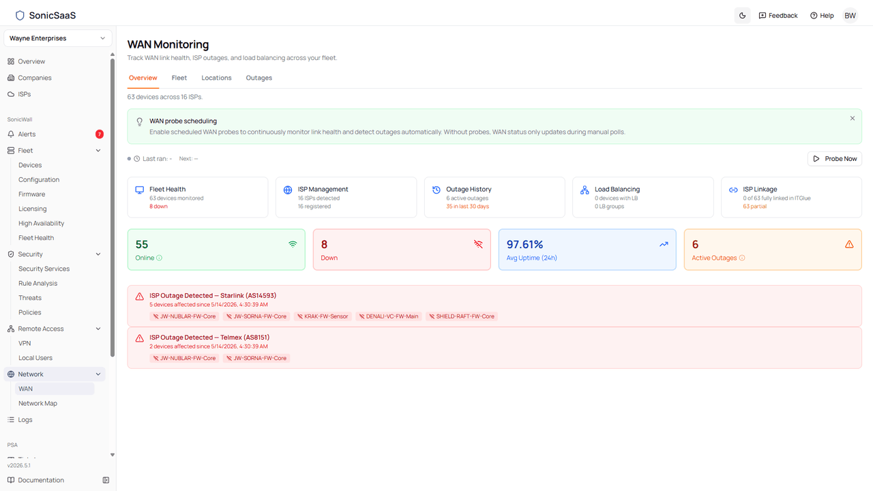Click info icon next to Active Outages
The height and width of the screenshot is (491, 873).
[x=742, y=258]
